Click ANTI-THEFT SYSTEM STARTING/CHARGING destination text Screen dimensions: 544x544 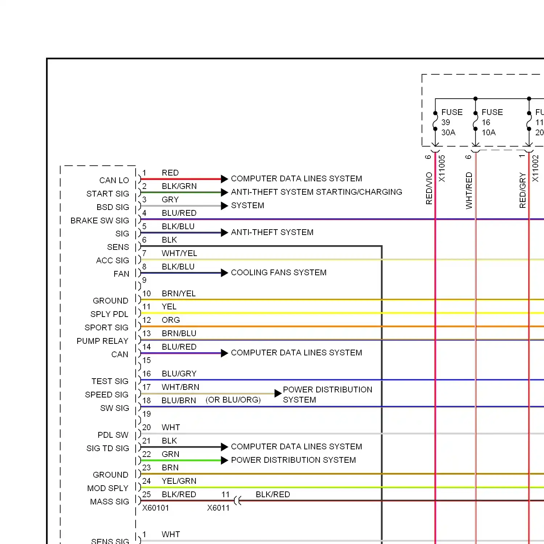[x=317, y=192]
